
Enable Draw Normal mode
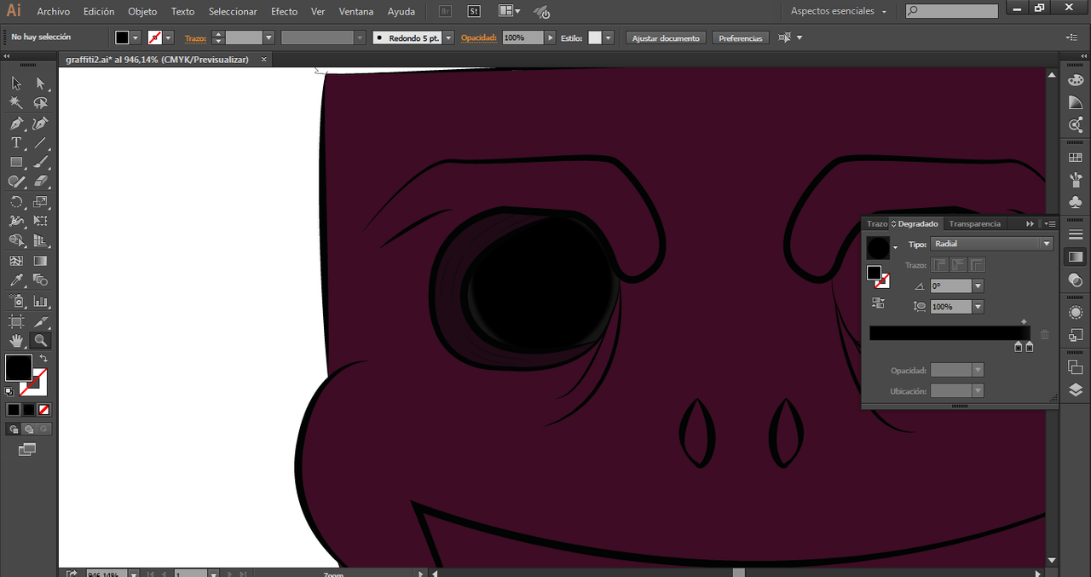[14, 430]
